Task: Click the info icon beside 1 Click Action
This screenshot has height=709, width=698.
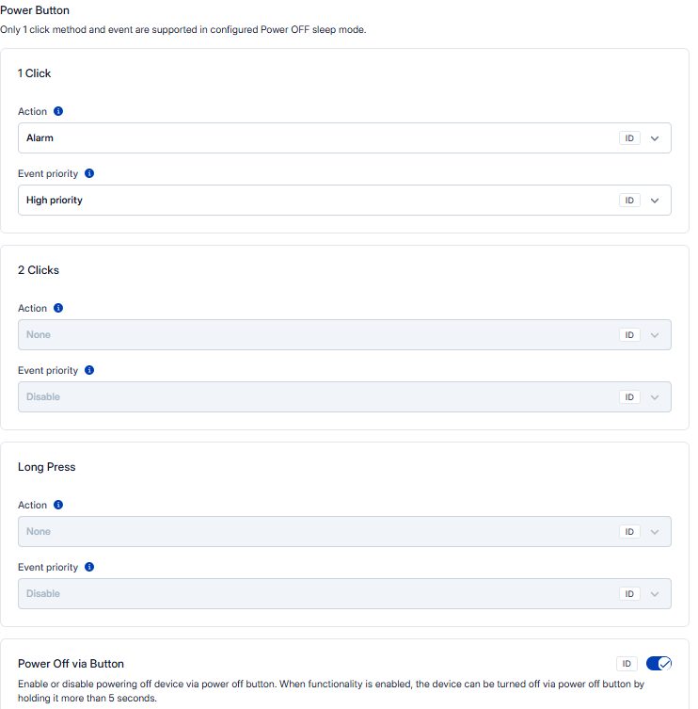Action: (58, 111)
